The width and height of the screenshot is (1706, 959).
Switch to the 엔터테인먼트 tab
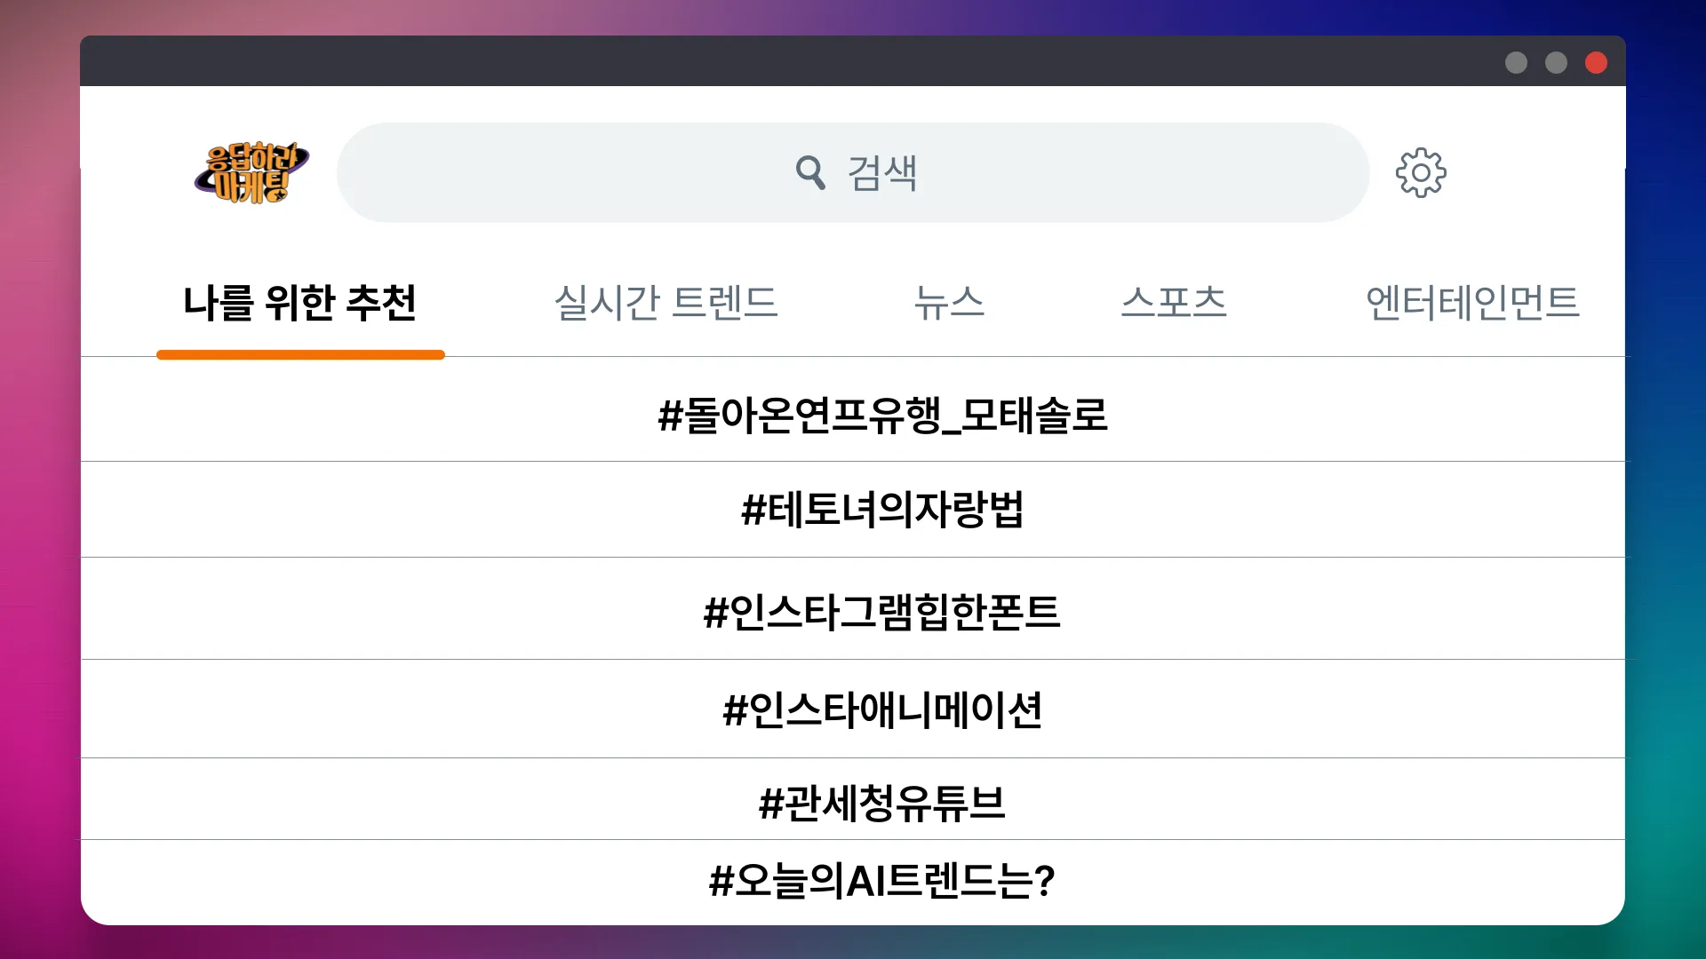point(1475,303)
